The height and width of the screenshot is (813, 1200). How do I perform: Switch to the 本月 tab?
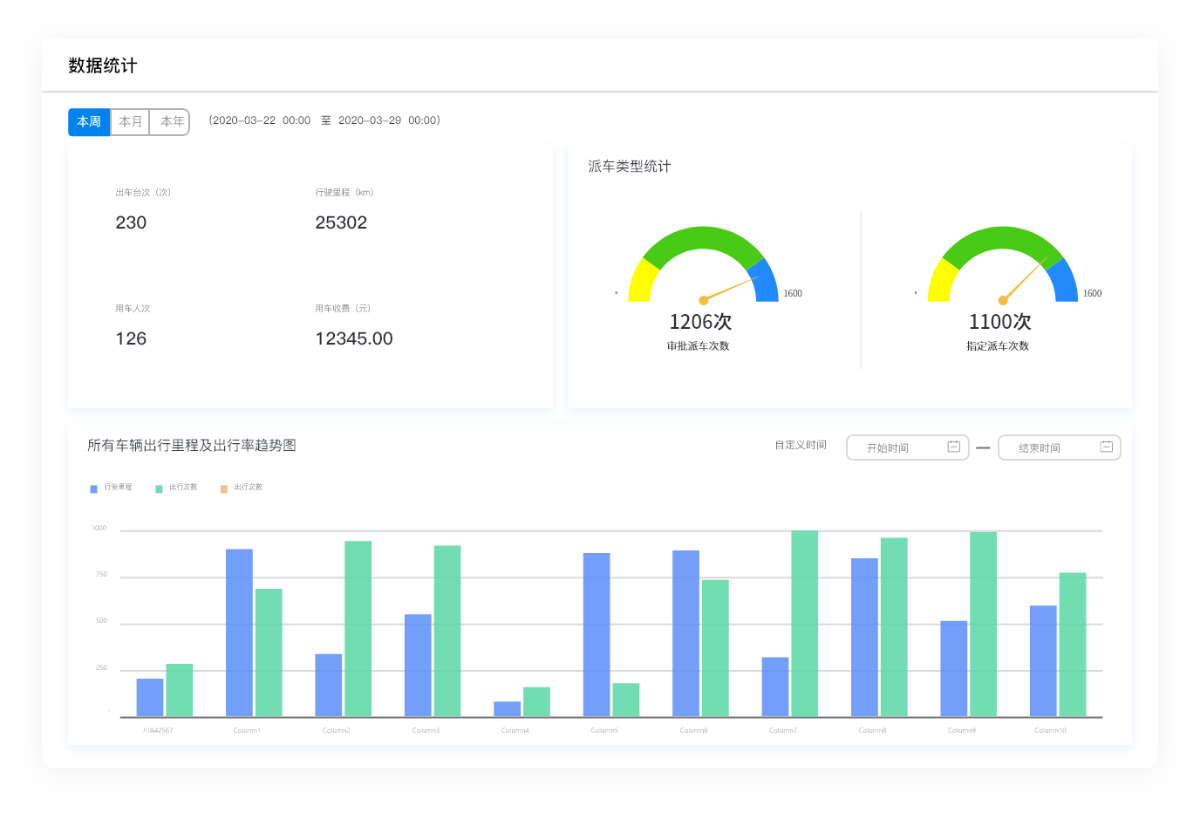[130, 122]
